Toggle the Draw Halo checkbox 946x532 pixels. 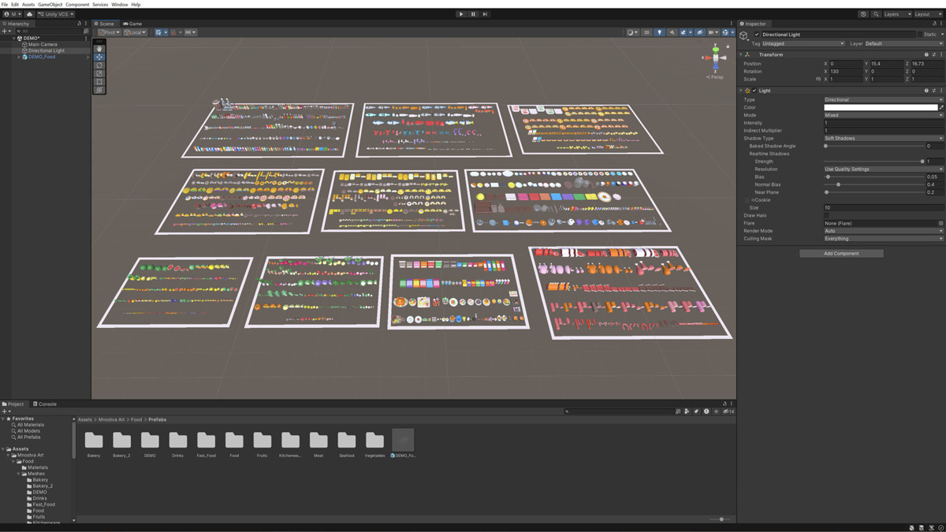tap(827, 215)
